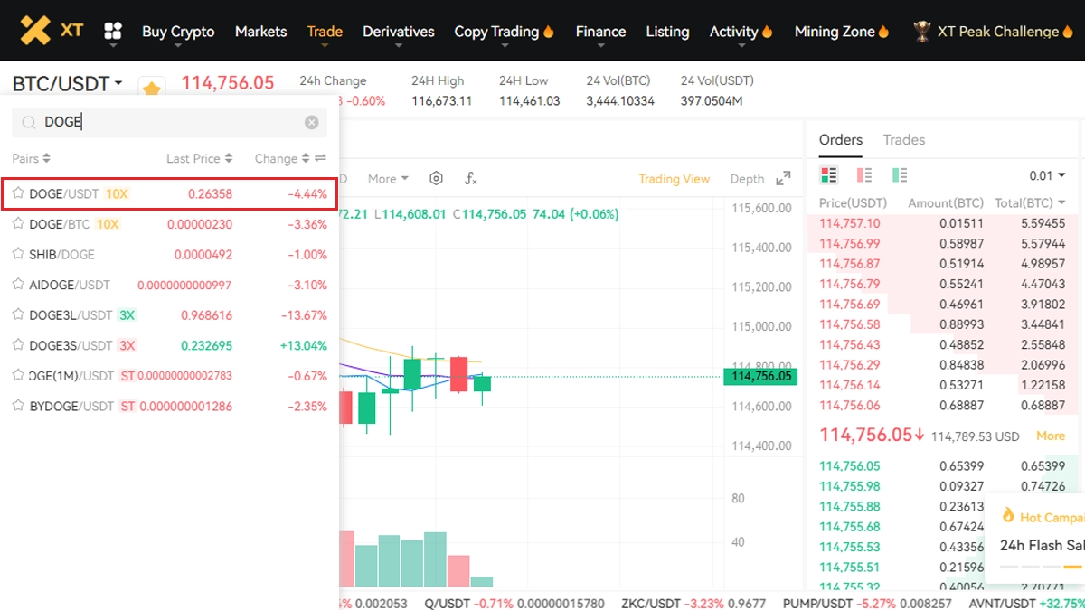
Task: Expand chart to fullscreen
Action: (x=783, y=178)
